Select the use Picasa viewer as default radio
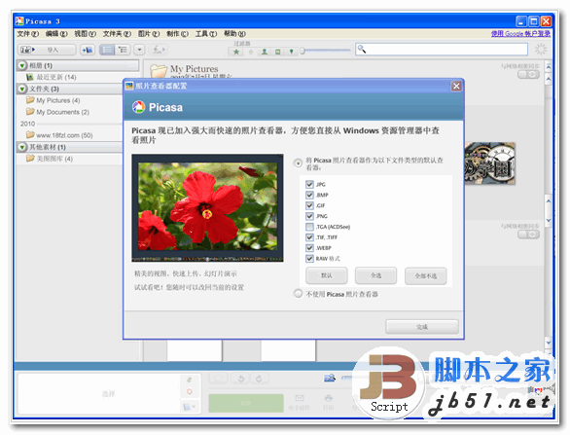This screenshot has width=570, height=435. [298, 163]
